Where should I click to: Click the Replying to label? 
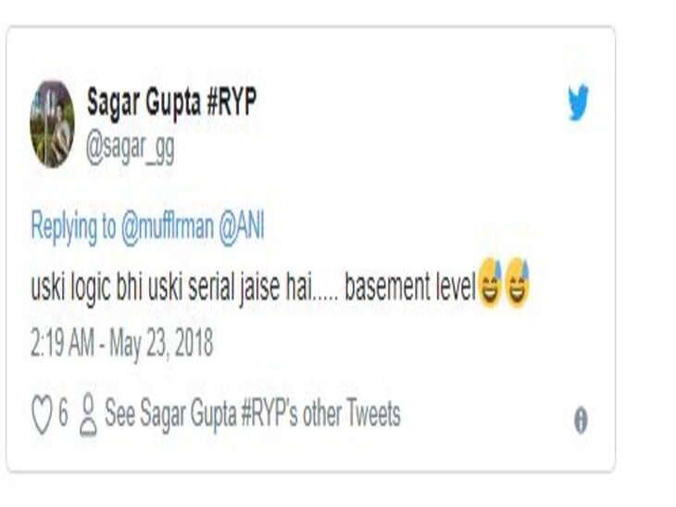[73, 227]
